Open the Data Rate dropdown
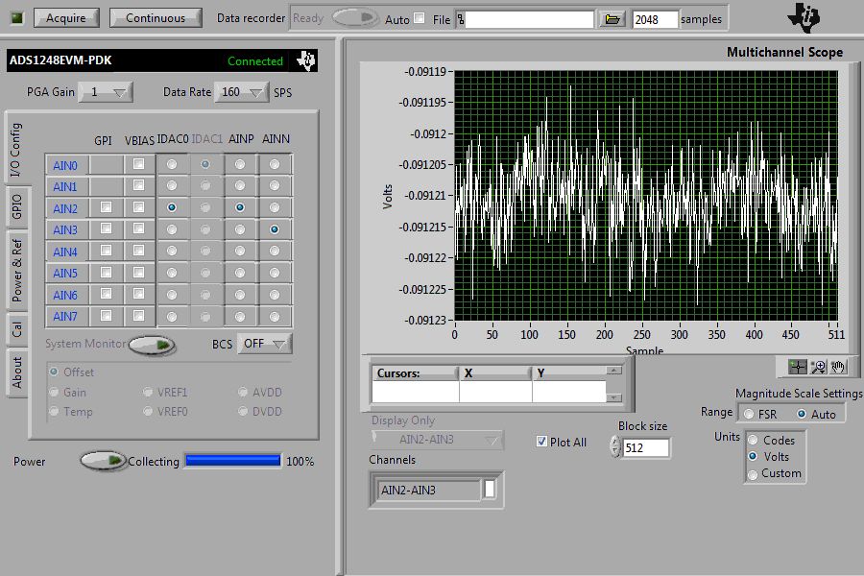This screenshot has height=576, width=864. coord(241,92)
